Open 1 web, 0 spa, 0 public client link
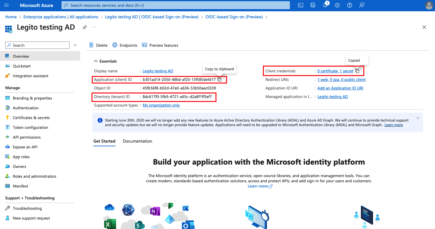 pos(342,80)
